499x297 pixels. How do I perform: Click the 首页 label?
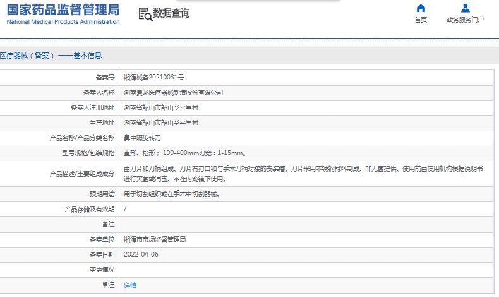[421, 20]
